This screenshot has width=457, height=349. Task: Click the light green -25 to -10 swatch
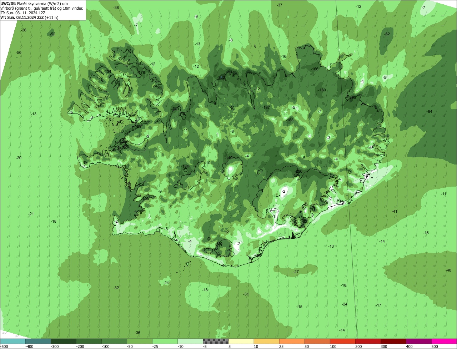(x=165, y=341)
